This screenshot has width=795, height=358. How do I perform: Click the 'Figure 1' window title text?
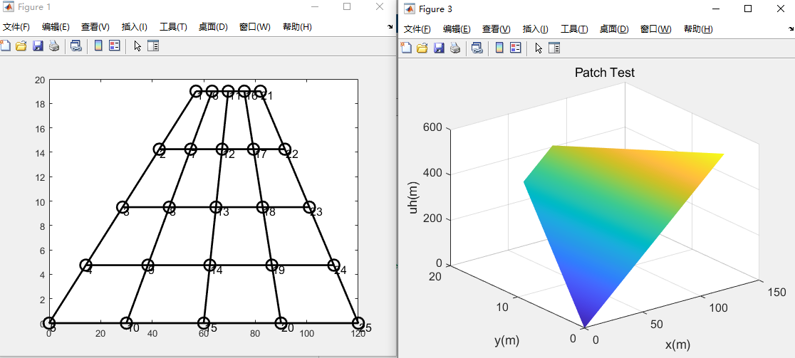pyautogui.click(x=34, y=7)
